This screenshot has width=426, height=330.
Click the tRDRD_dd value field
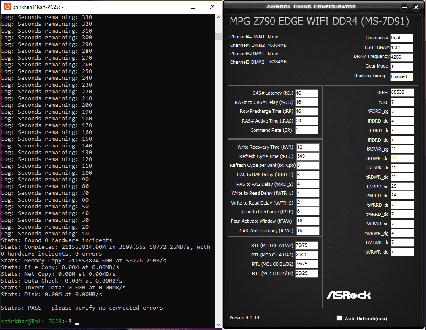(402, 140)
